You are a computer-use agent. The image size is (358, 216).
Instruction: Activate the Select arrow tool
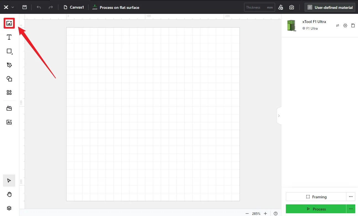click(9, 181)
